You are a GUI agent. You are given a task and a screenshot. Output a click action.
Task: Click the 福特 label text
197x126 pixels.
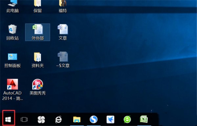(x=63, y=10)
